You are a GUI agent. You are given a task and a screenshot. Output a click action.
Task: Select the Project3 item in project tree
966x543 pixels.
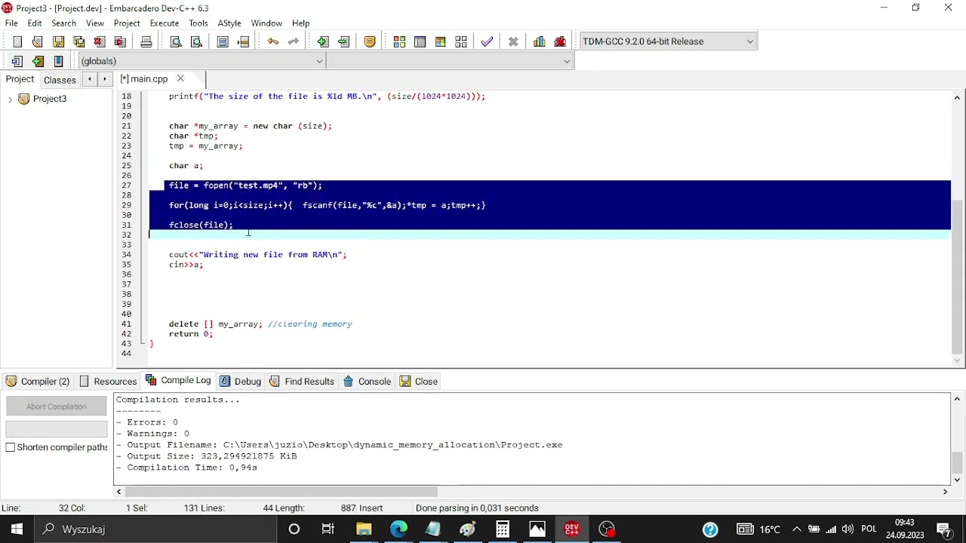click(x=50, y=99)
